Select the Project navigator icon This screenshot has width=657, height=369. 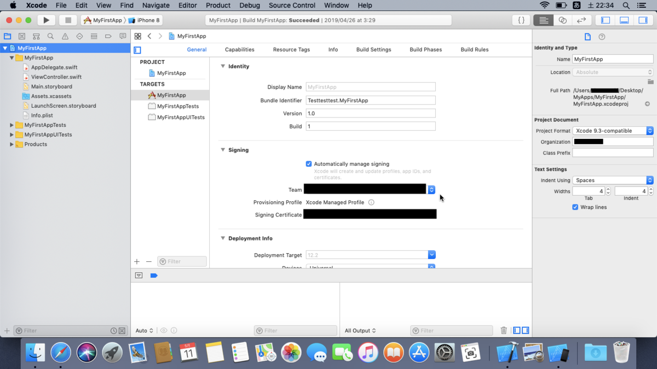(8, 36)
